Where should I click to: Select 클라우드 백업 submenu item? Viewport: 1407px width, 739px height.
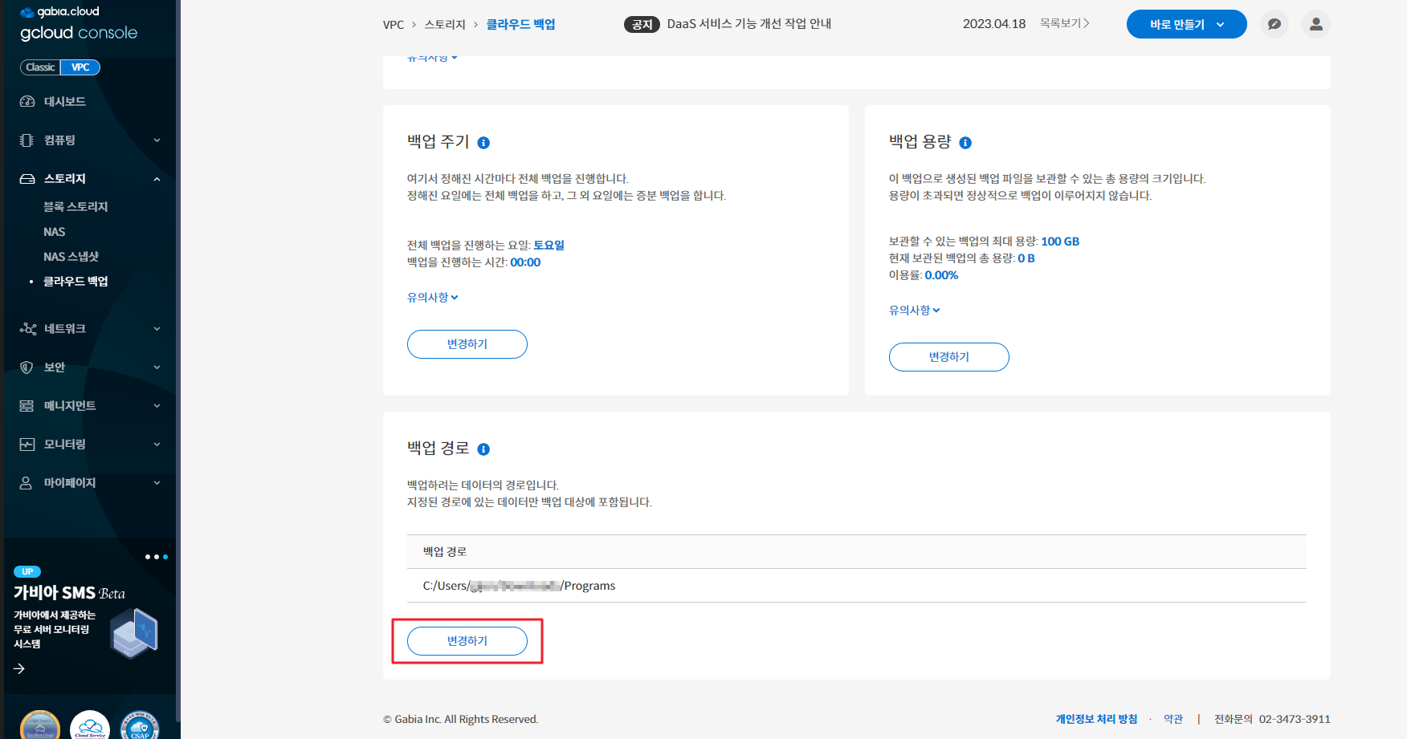[x=75, y=282]
